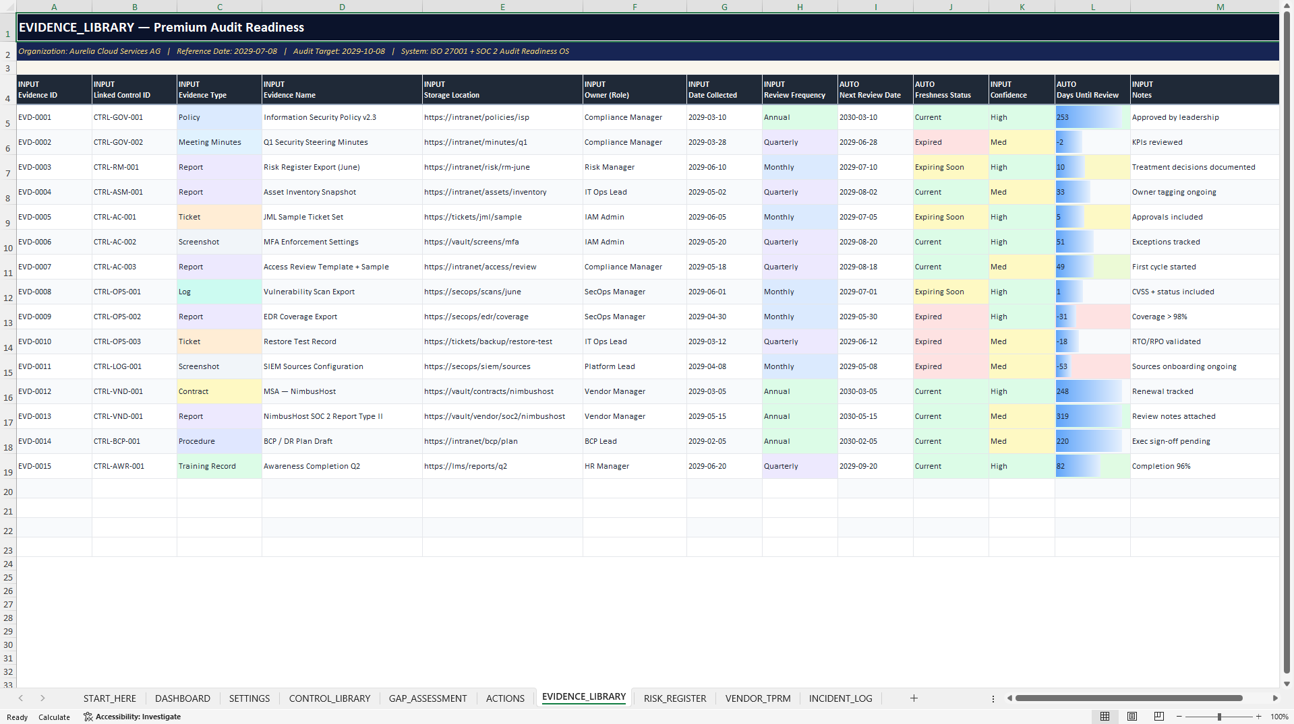Select the 'Expiring Soon' cell for EVD-0008
This screenshot has height=724, width=1294.
click(951, 292)
